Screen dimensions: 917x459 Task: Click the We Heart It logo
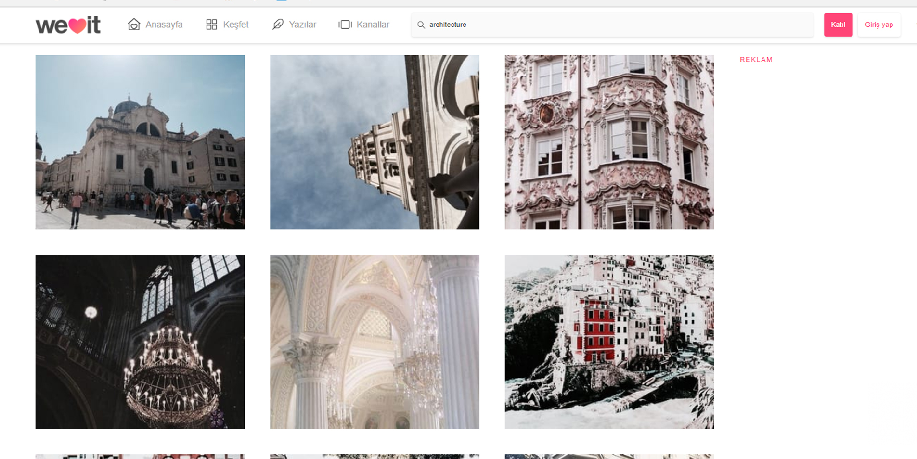coord(68,25)
